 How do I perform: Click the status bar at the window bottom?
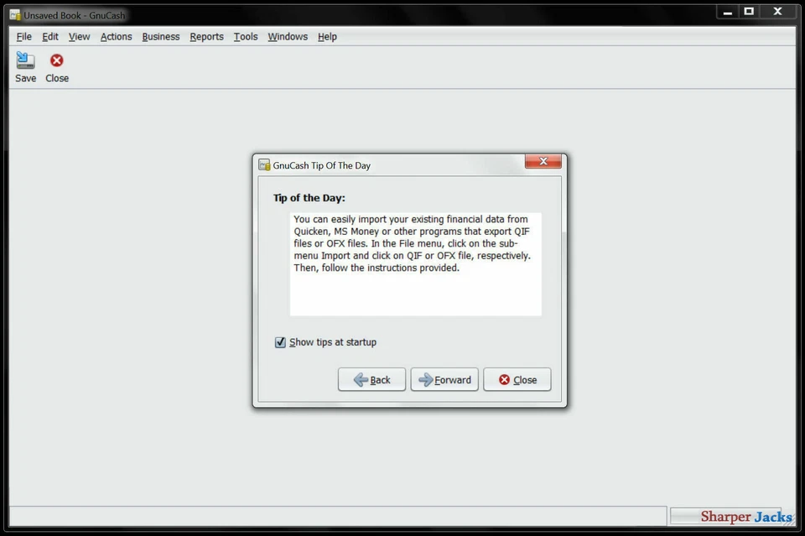(335, 515)
